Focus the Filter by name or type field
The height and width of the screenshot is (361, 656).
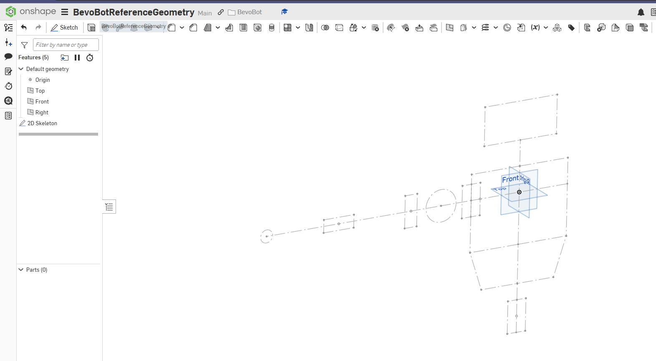tap(66, 45)
